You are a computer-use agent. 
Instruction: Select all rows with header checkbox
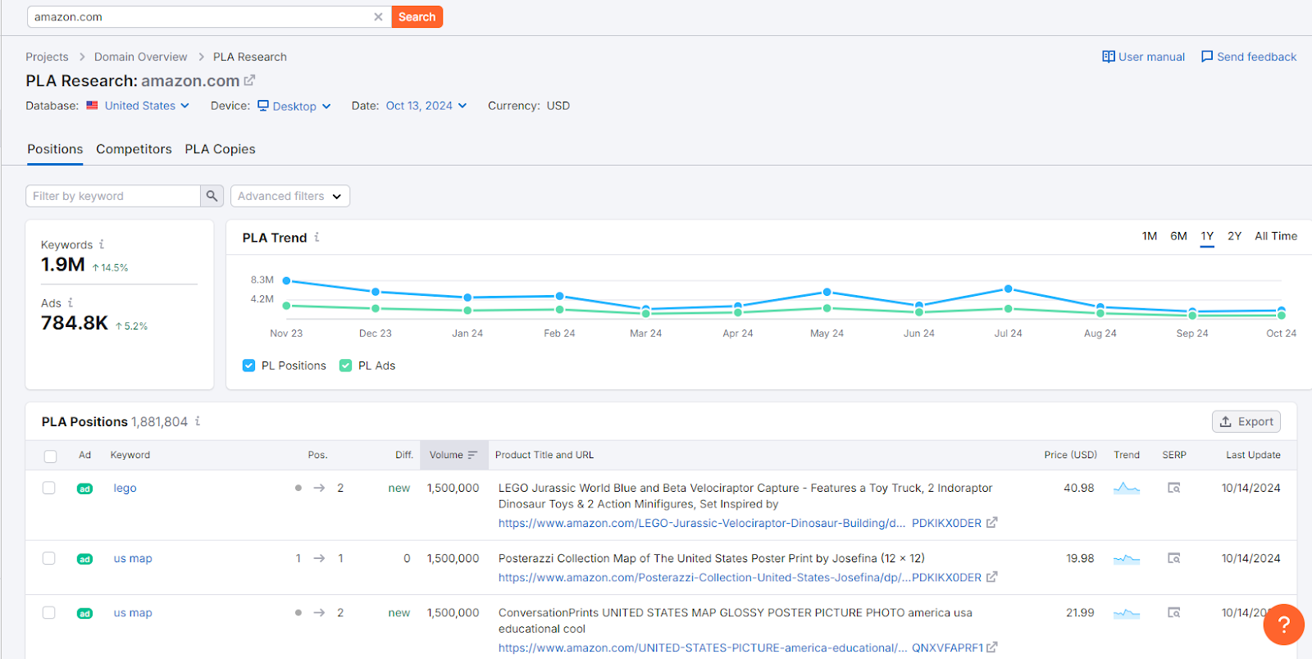pyautogui.click(x=50, y=457)
